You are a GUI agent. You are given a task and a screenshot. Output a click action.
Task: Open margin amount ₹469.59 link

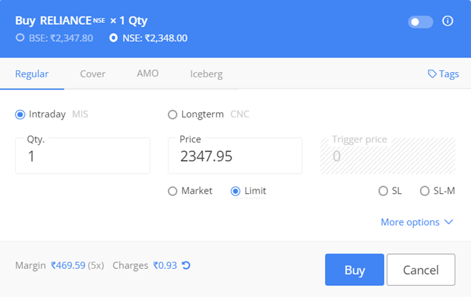click(x=68, y=265)
